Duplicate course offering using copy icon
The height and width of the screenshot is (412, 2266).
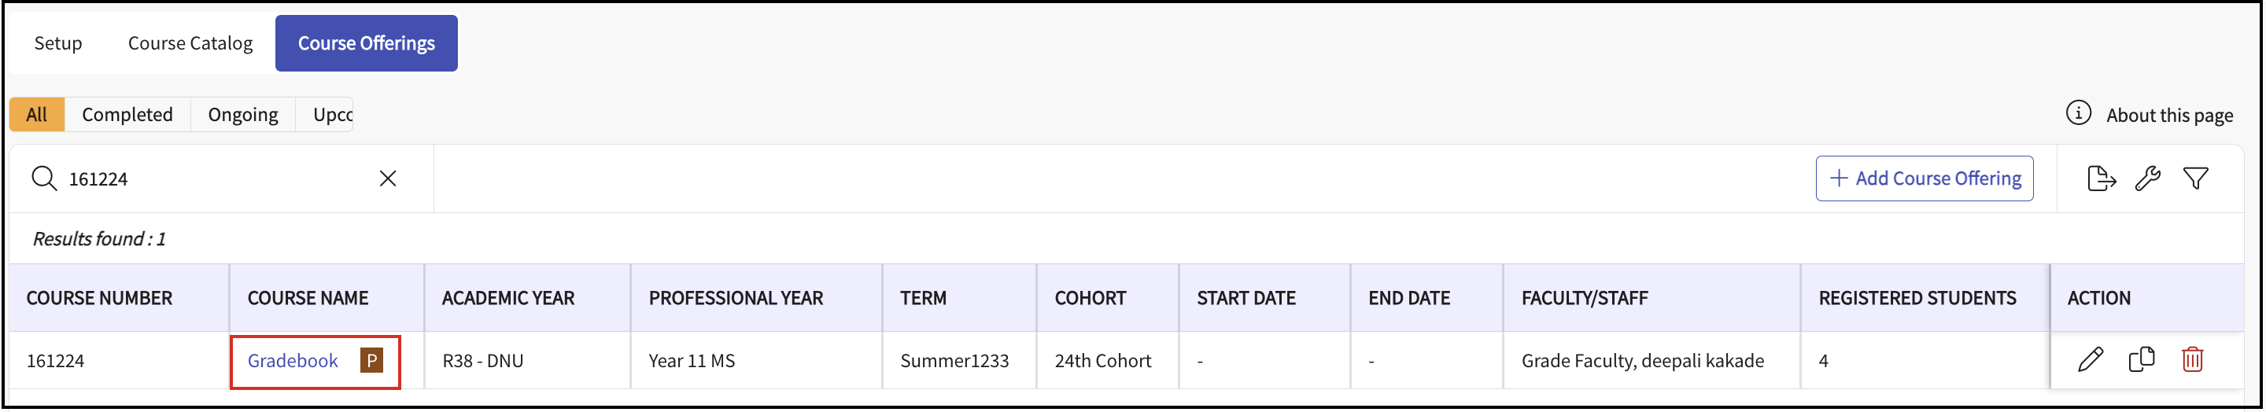tap(2141, 359)
